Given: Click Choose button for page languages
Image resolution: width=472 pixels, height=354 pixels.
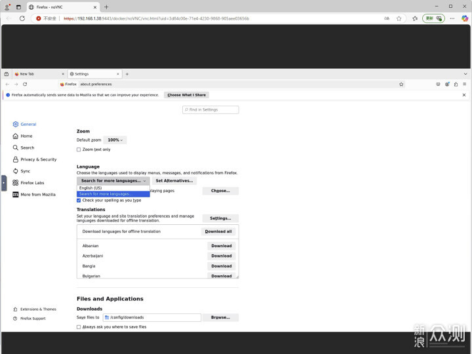Looking at the screenshot, I should pos(220,191).
